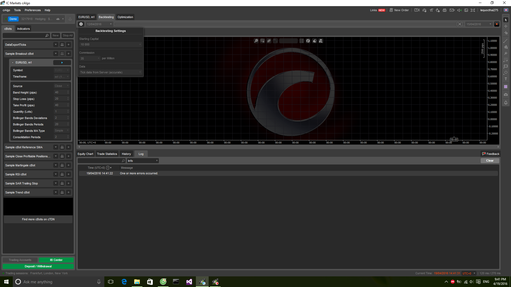The image size is (511, 287).
Task: Click the log search input field
Action: (101, 161)
